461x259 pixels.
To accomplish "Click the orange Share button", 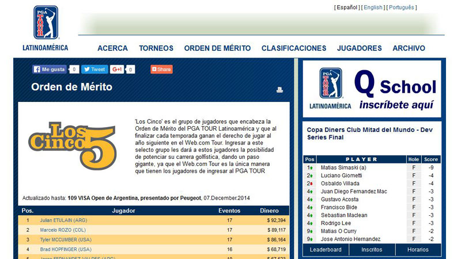I will (x=161, y=69).
